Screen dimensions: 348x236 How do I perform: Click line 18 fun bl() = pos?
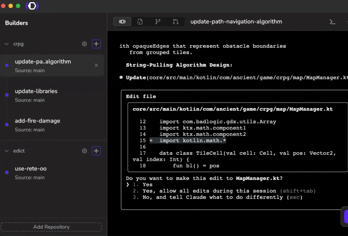point(179,166)
